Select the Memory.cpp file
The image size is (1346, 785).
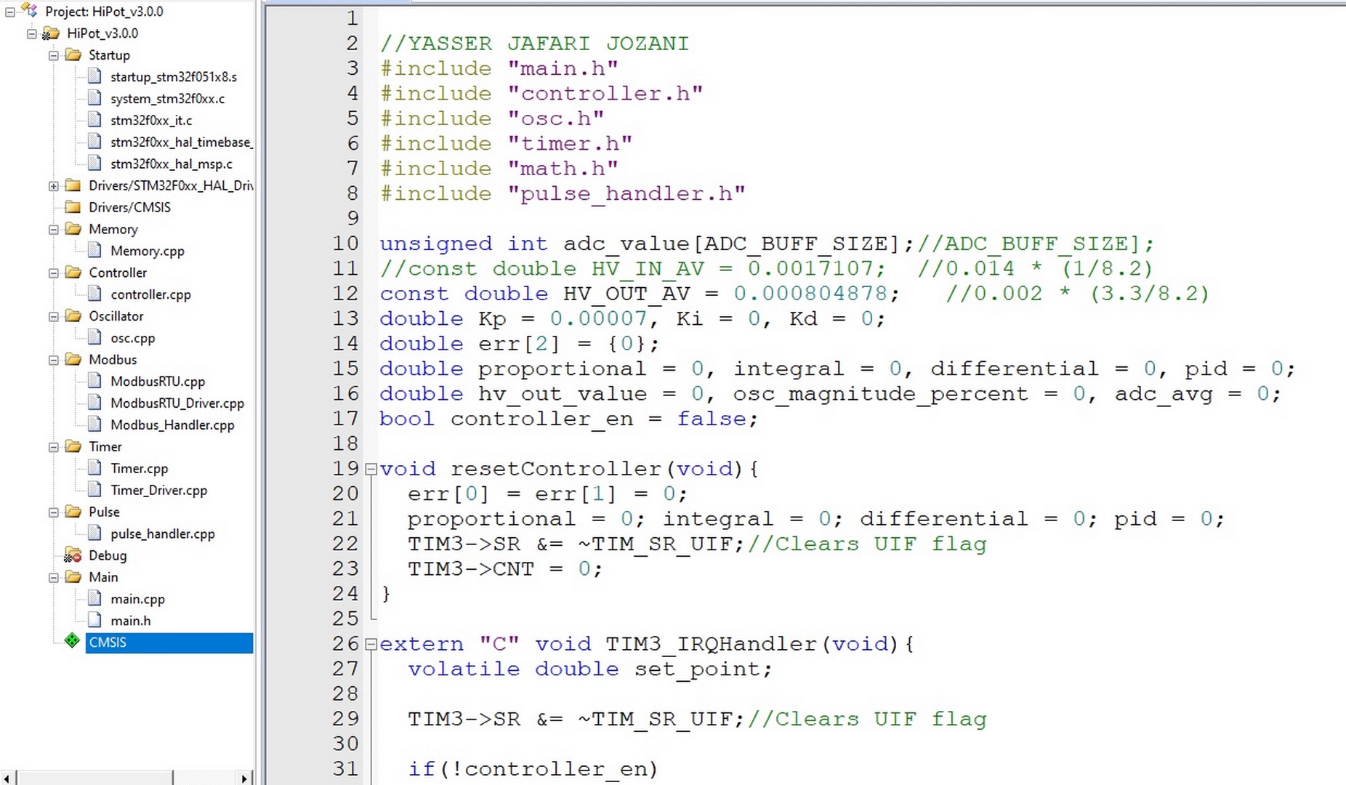click(147, 251)
